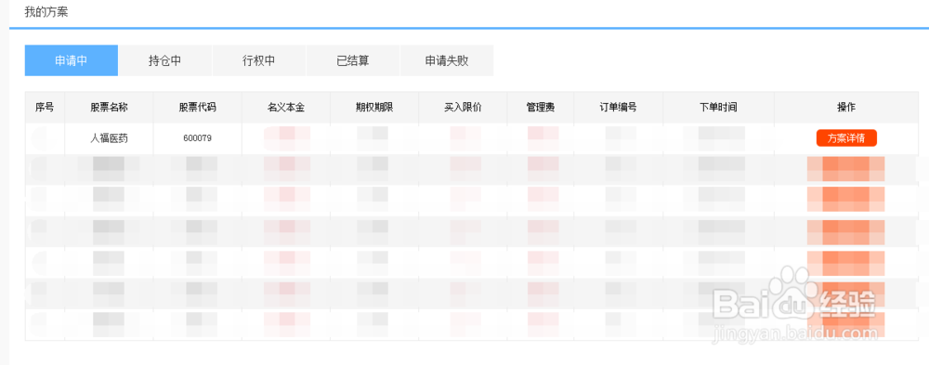The image size is (929, 365).
Task: Click the 买入限价 column header
Action: pos(463,107)
